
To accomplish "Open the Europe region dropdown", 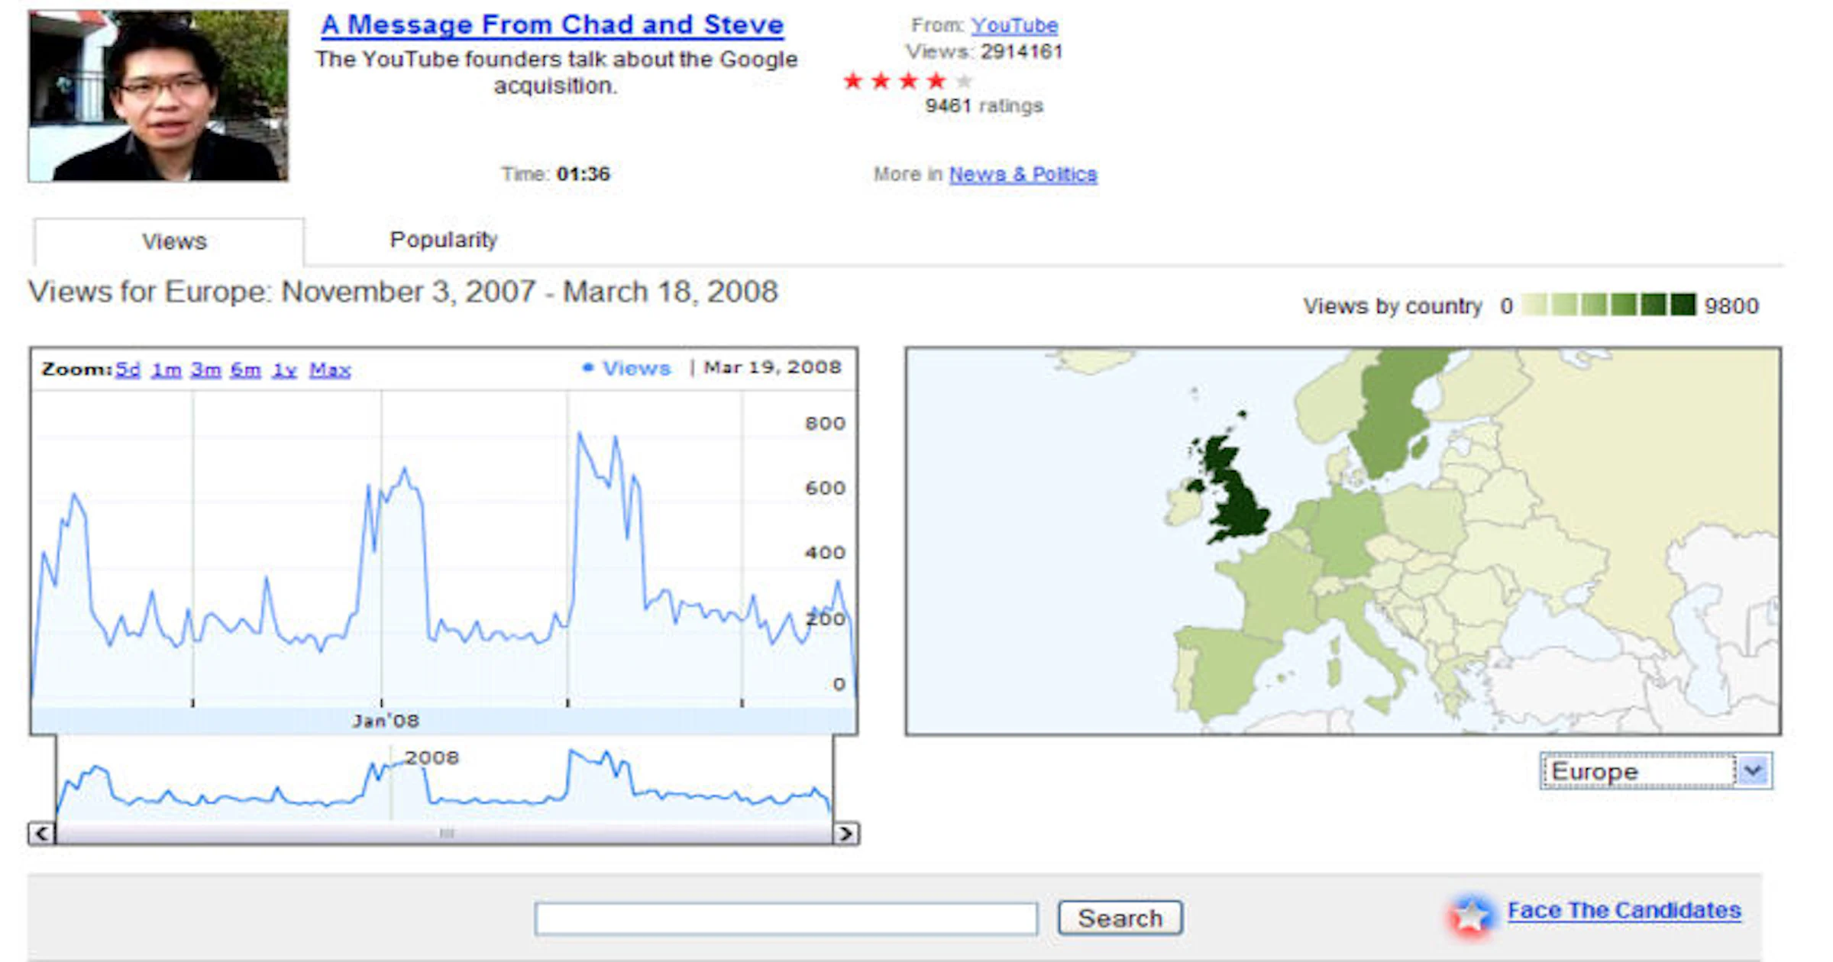I will point(1656,771).
